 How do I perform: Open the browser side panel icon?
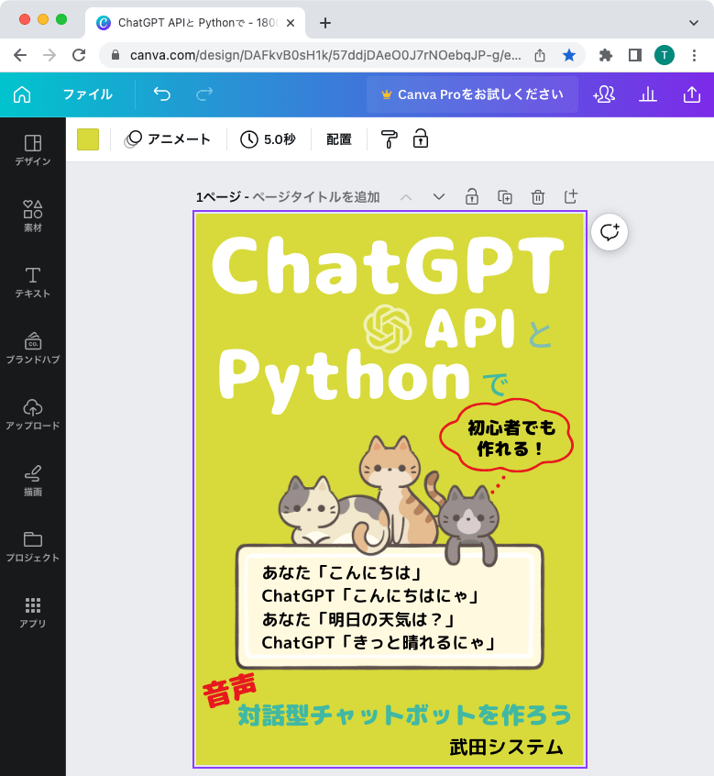(635, 55)
